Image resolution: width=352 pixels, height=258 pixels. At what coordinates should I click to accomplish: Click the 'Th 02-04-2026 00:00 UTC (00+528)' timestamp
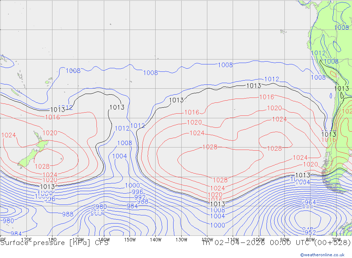pos(276,243)
